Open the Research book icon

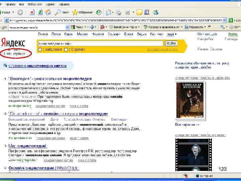pyautogui.click(x=147, y=12)
